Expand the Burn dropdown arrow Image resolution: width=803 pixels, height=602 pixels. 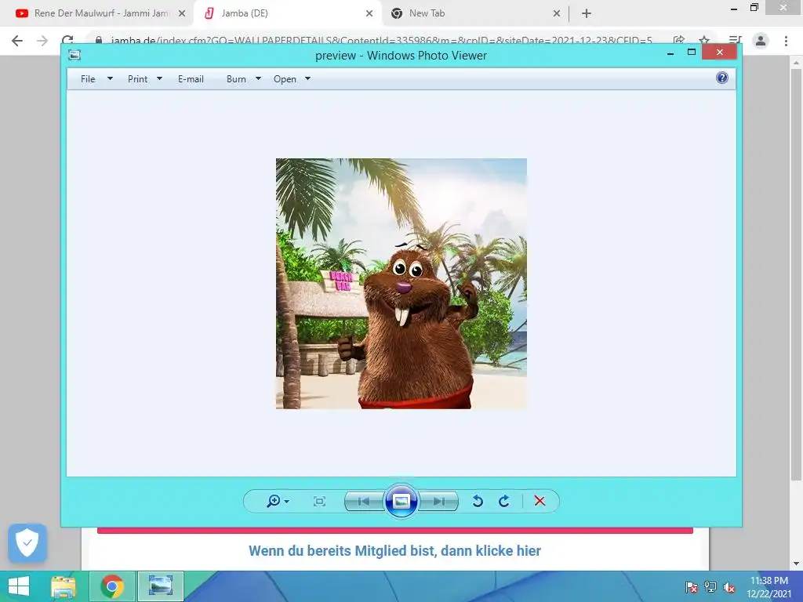click(x=258, y=79)
